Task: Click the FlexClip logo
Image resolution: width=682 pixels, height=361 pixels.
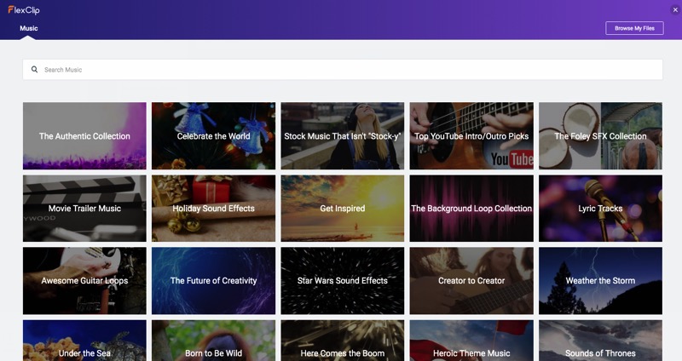Action: click(x=24, y=9)
